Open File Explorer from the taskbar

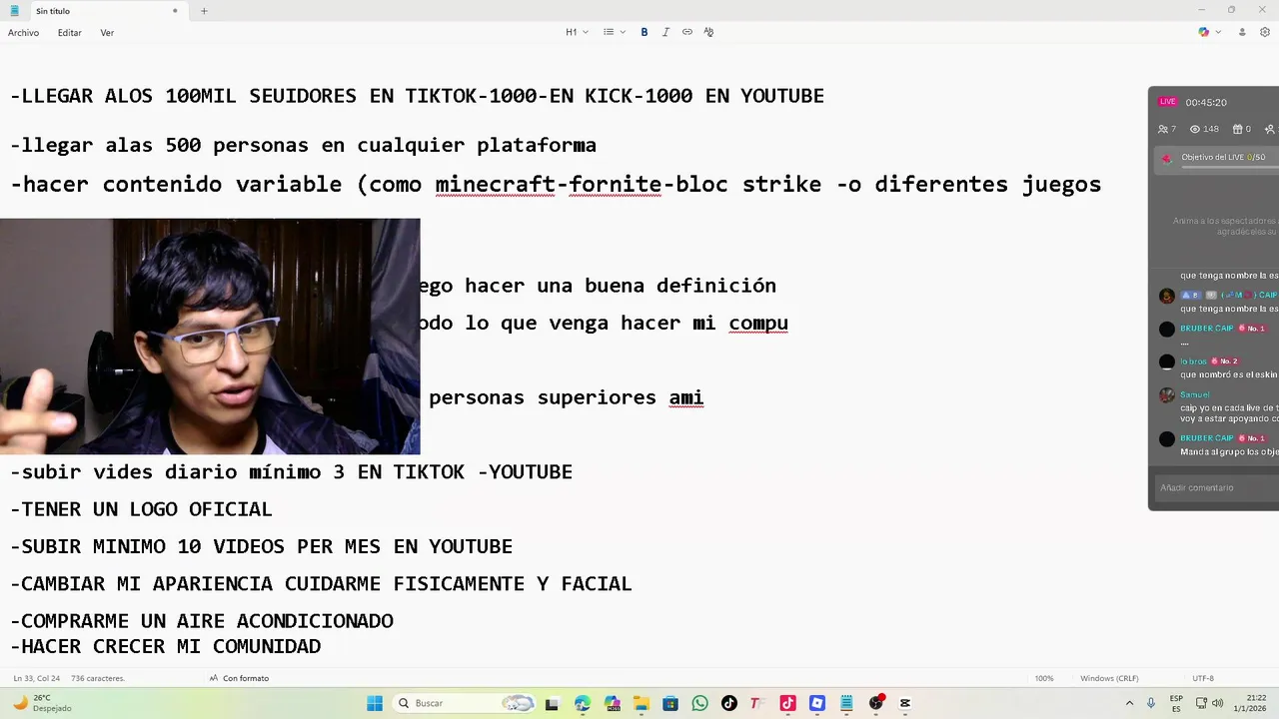coord(640,703)
